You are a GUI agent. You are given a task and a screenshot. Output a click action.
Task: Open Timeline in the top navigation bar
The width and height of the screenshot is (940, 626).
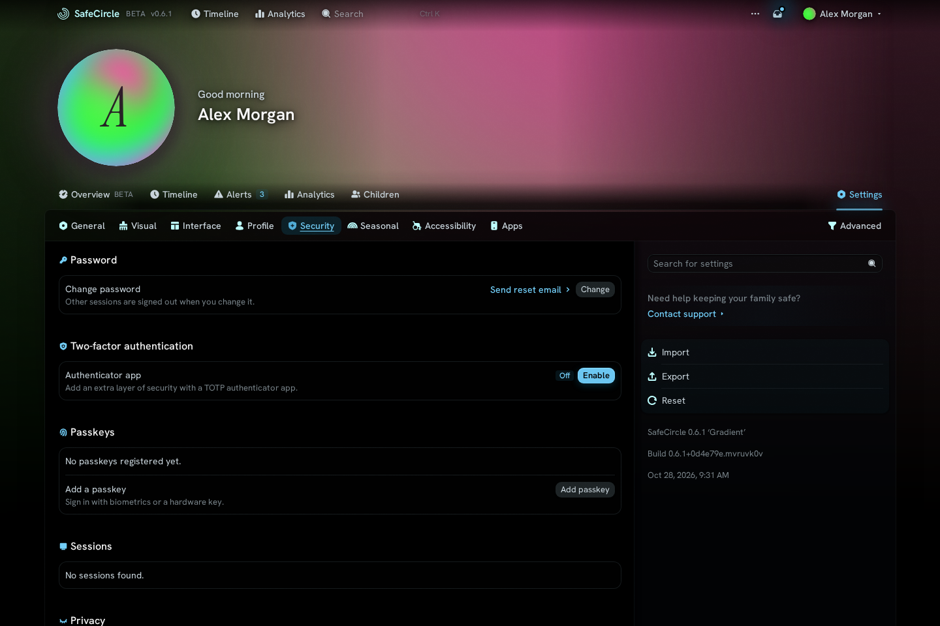(x=215, y=14)
